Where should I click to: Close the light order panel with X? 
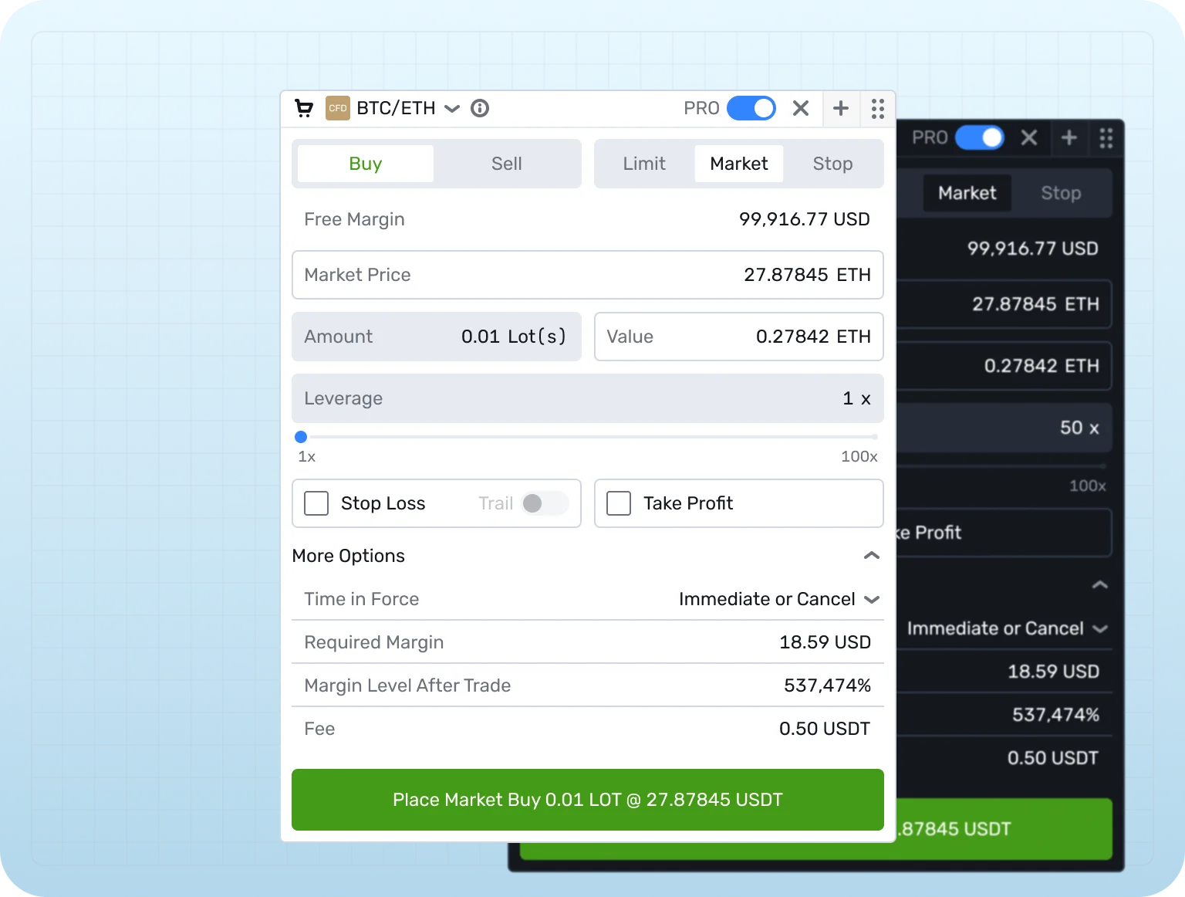point(801,108)
